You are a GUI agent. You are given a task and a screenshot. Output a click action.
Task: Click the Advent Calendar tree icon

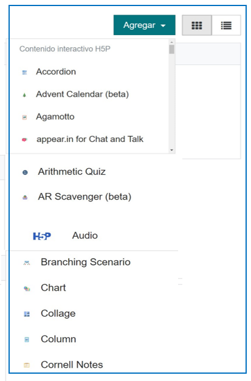[24, 95]
